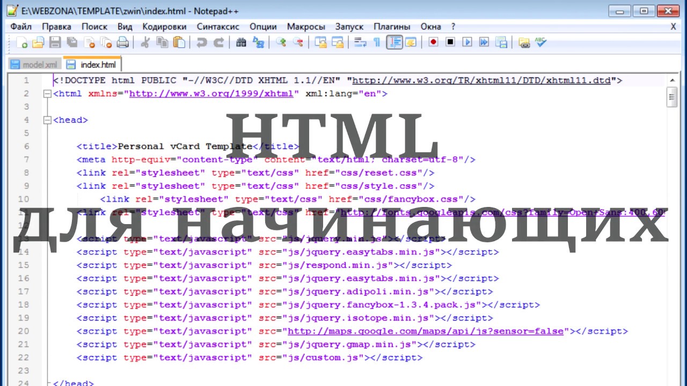Click the ABC spell-check toolbar icon
Screen dimensions: 687x386
tap(540, 42)
